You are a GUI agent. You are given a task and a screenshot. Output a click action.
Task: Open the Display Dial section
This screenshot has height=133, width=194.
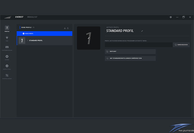click(7, 67)
